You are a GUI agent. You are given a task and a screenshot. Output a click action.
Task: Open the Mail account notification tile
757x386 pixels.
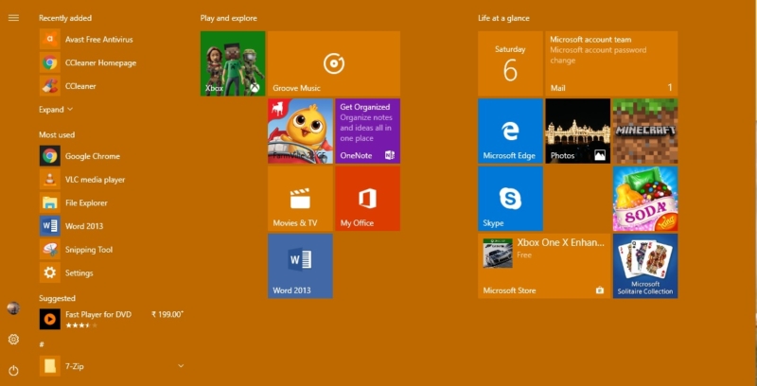[611, 63]
